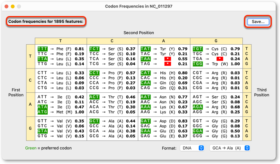Viewport: 280px width, 164px height.
Task: Click the 0.57 frequency for CCT
Action: [x=131, y=73]
